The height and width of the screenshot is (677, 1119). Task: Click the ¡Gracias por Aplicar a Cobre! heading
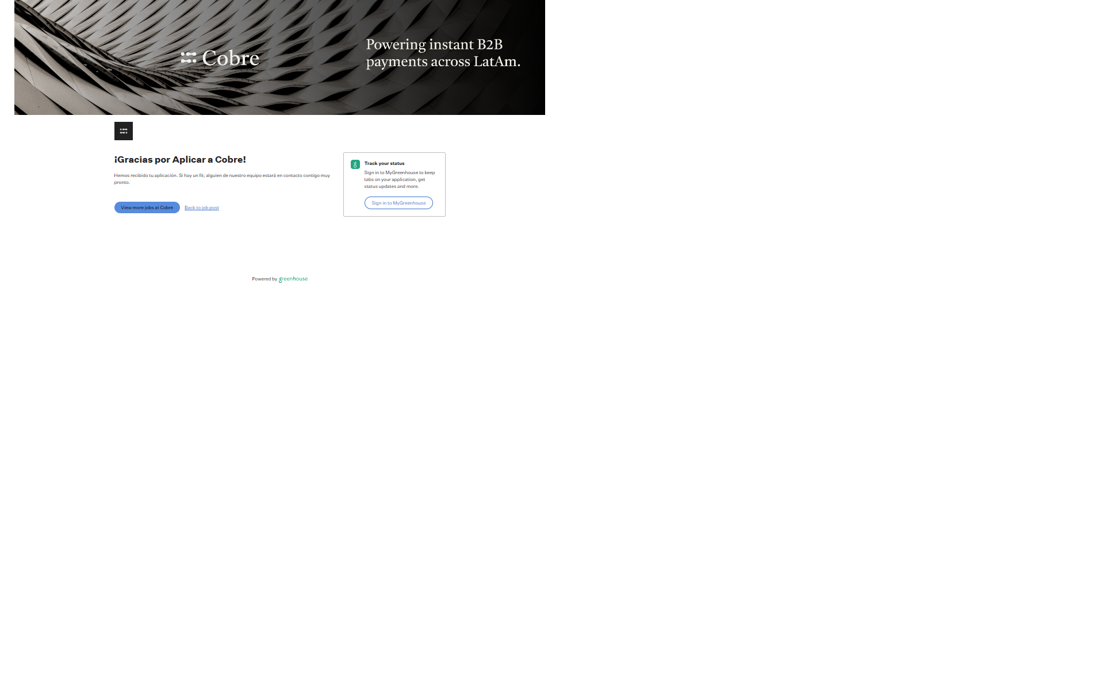tap(180, 160)
